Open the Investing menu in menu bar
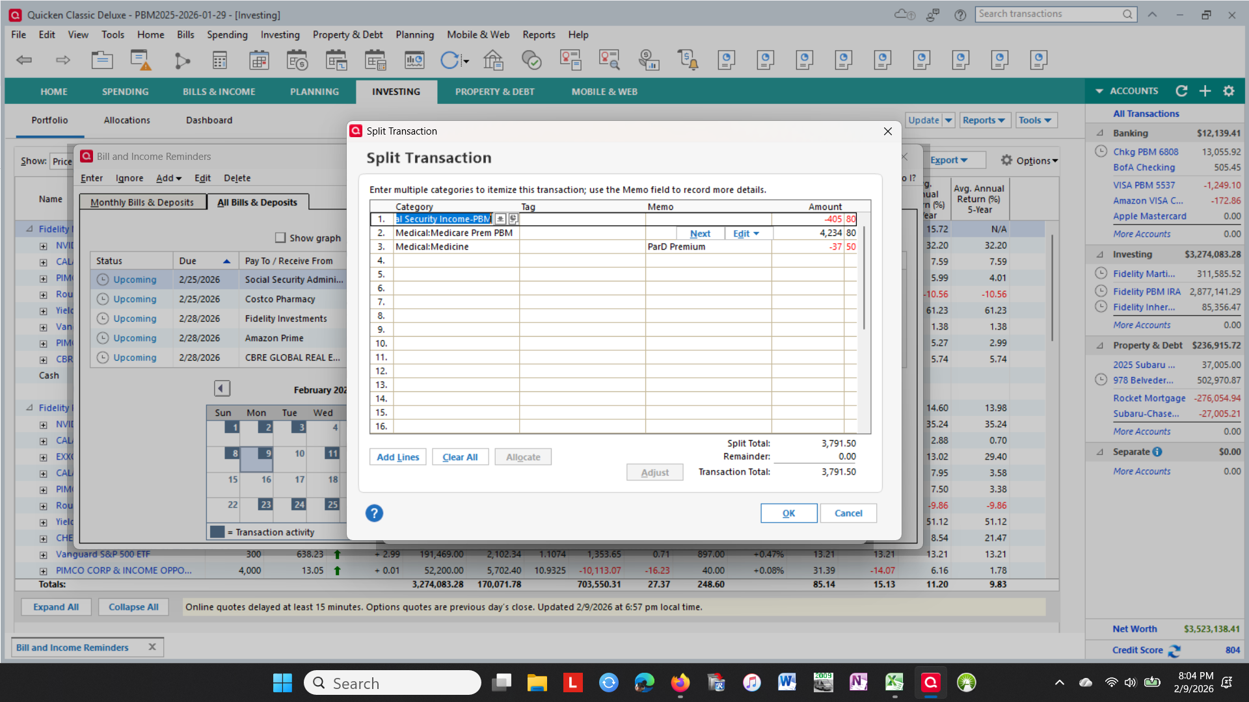 pos(280,34)
